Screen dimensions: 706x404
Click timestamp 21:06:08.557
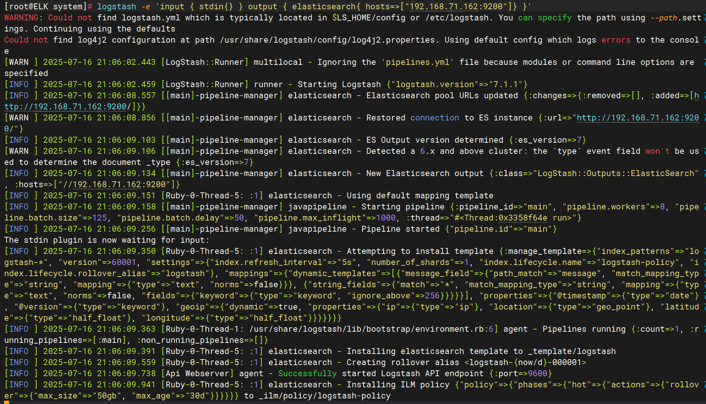click(x=126, y=96)
